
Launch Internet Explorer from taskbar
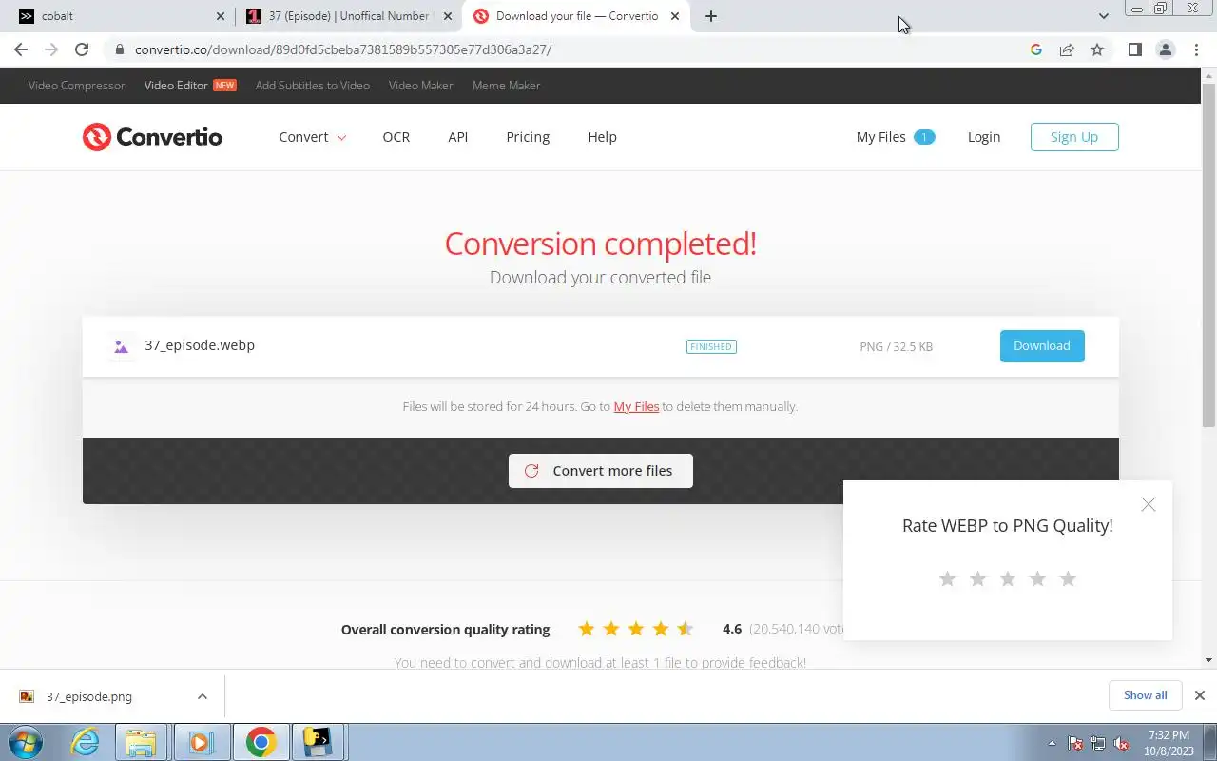coord(85,742)
